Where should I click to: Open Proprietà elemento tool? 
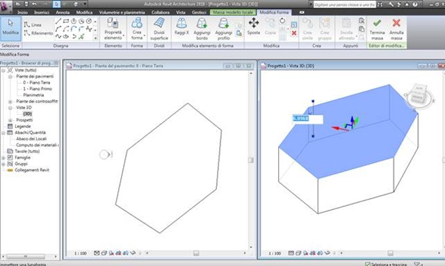pyautogui.click(x=113, y=28)
